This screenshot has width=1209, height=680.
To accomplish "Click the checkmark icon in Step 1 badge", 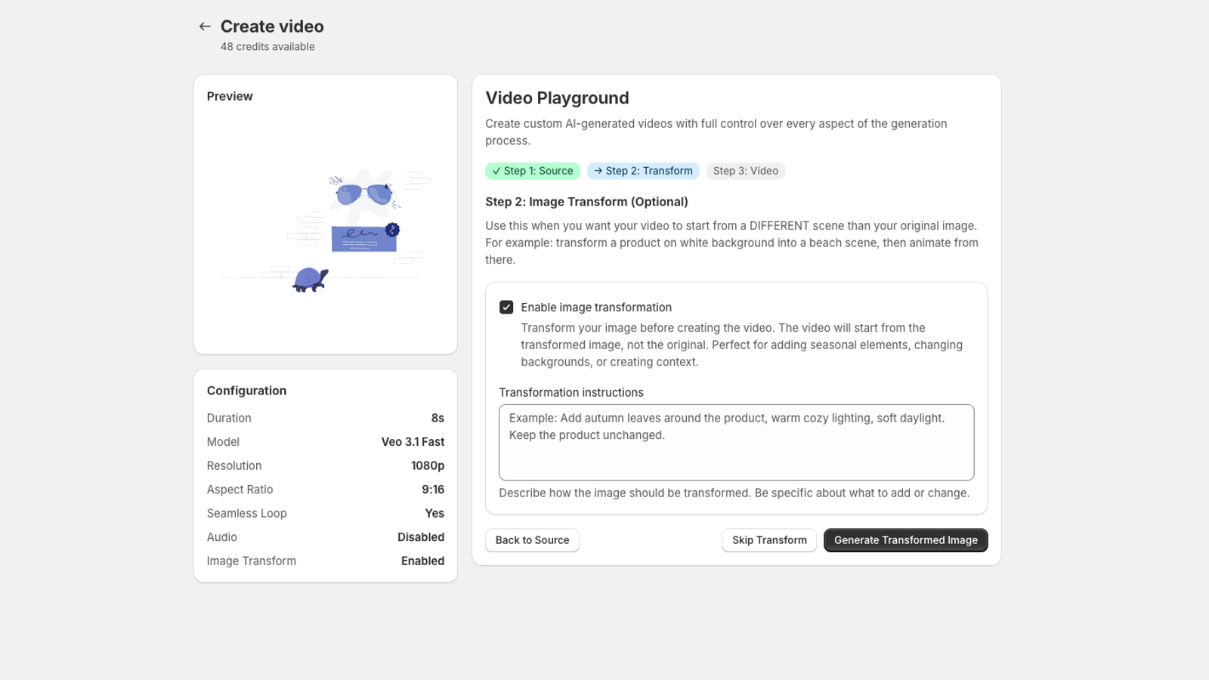I will 496,172.
